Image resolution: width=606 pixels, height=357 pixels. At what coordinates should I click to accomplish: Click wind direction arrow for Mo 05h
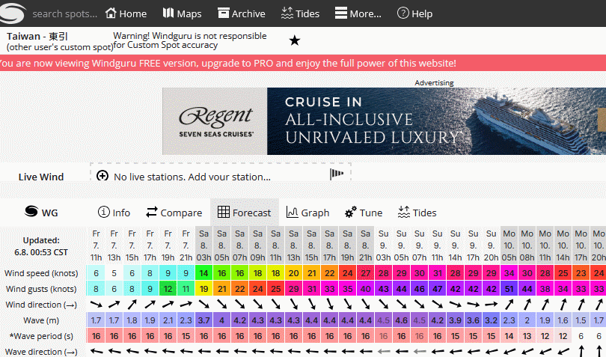click(509, 305)
